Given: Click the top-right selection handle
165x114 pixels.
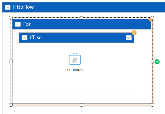Looking at the screenshot, I should click(152, 18).
